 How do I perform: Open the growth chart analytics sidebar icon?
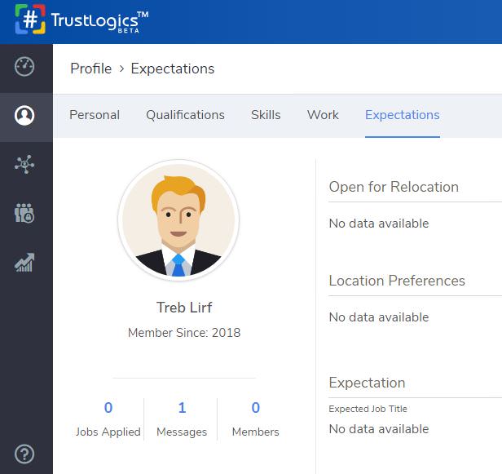(24, 263)
